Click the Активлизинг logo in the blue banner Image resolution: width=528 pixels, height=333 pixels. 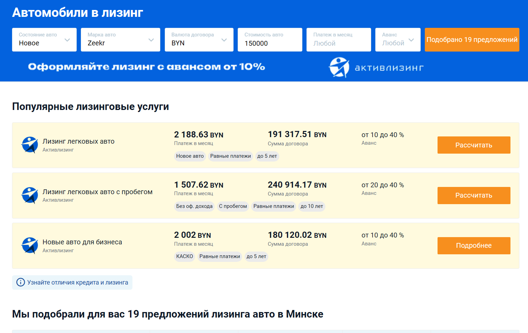[376, 67]
